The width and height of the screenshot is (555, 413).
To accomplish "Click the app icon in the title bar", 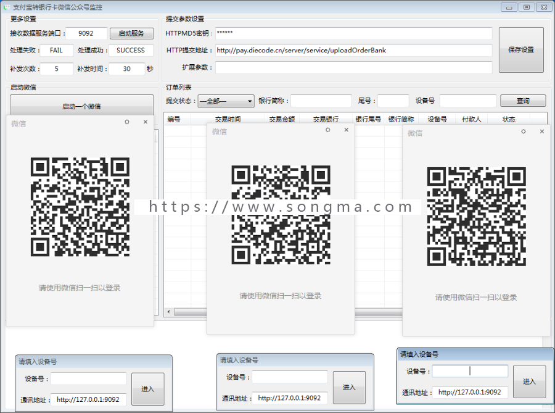I will 7,7.
